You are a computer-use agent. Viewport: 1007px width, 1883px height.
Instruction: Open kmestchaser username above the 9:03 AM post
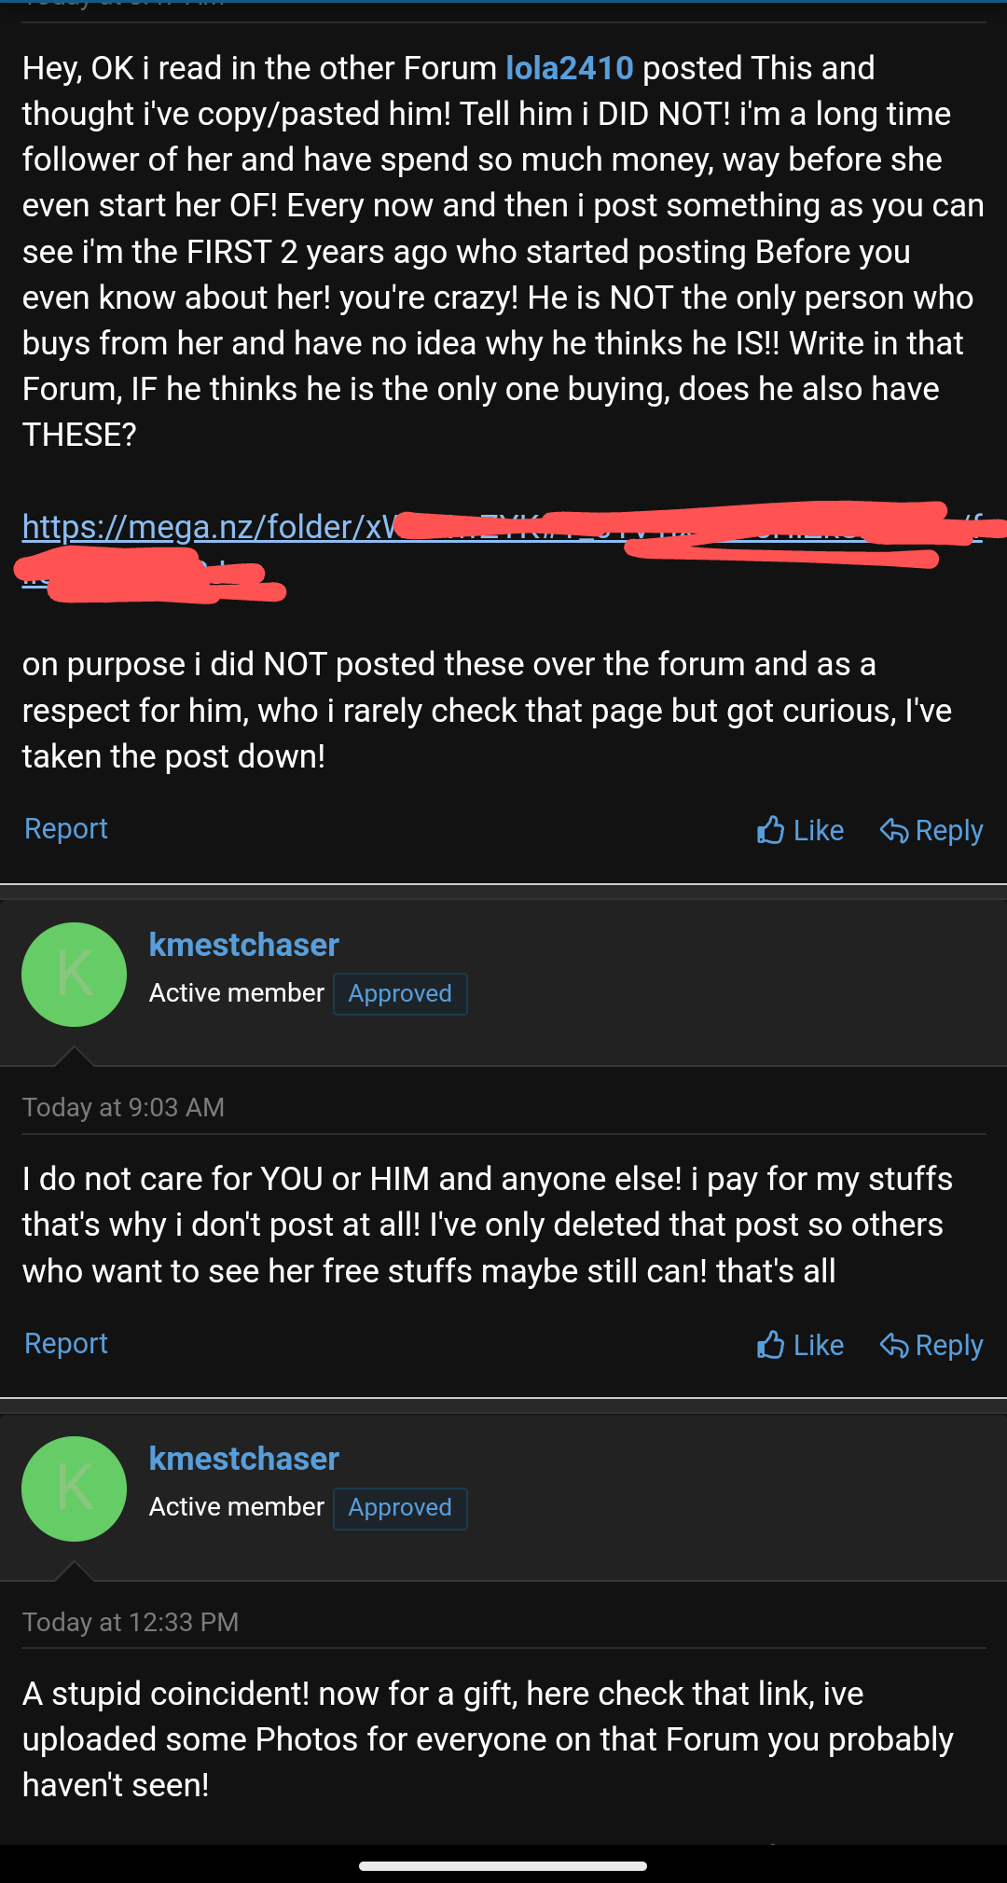[x=243, y=945]
